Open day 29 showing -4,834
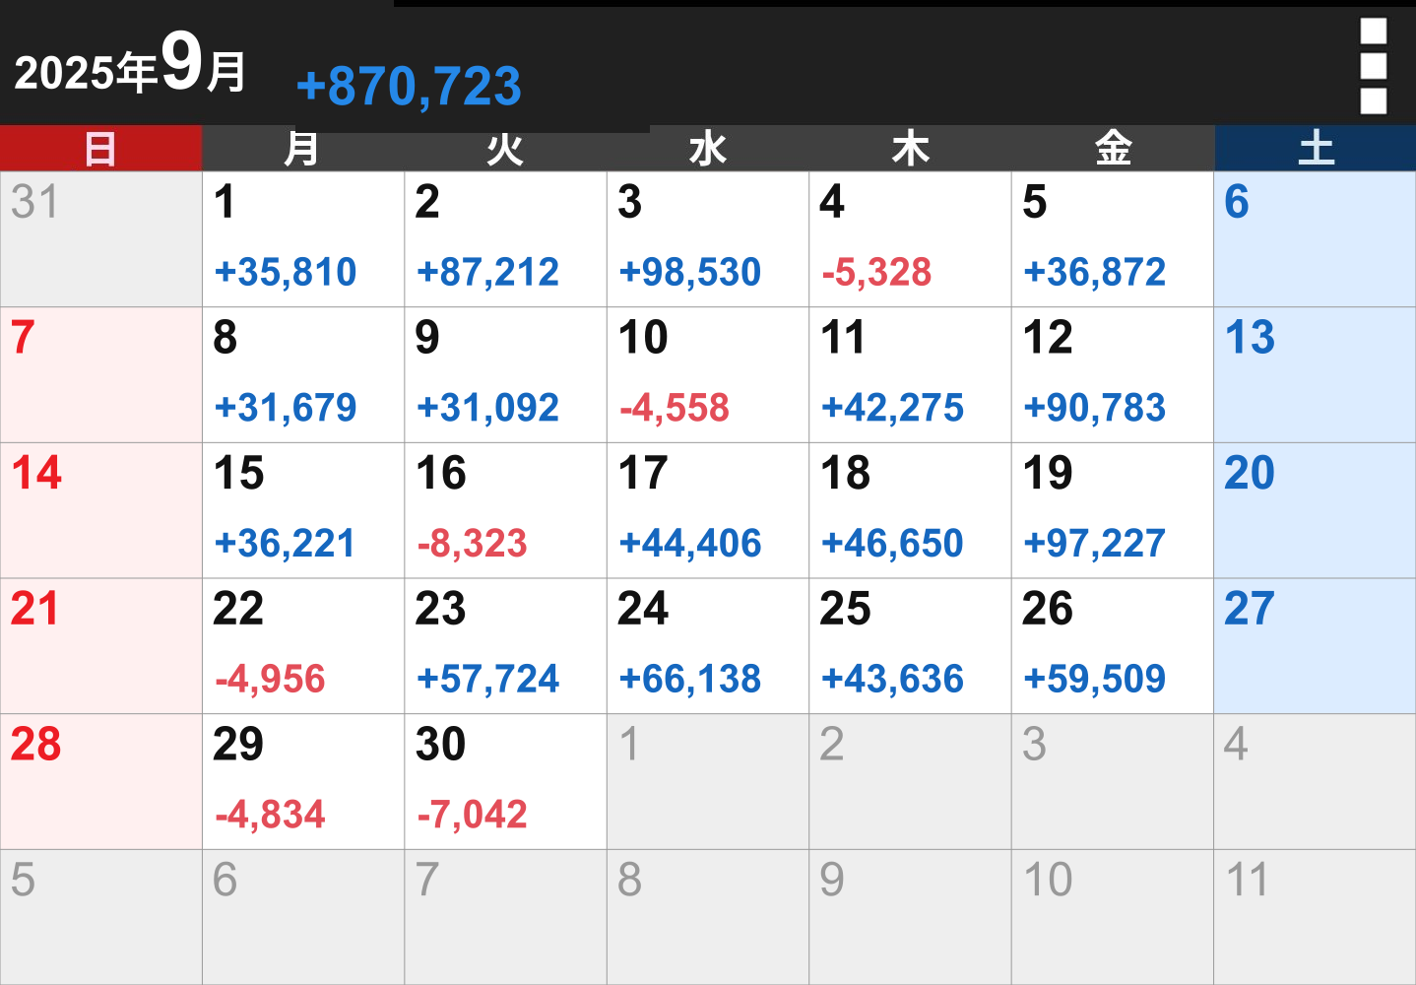 pyautogui.click(x=303, y=782)
